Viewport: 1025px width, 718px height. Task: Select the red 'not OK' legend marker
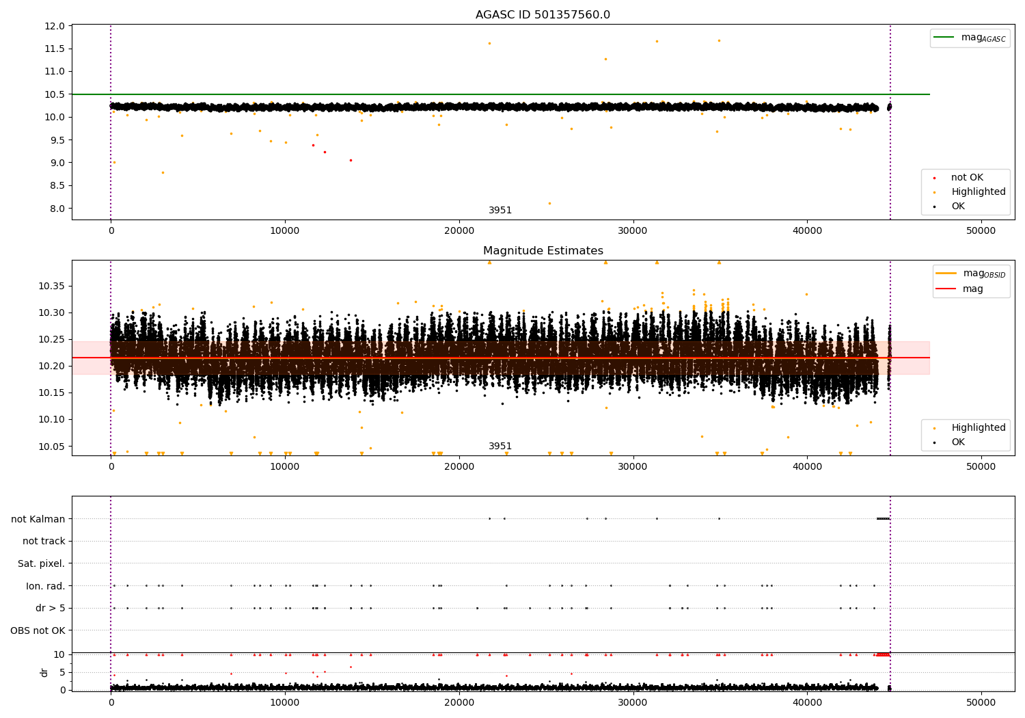934,178
